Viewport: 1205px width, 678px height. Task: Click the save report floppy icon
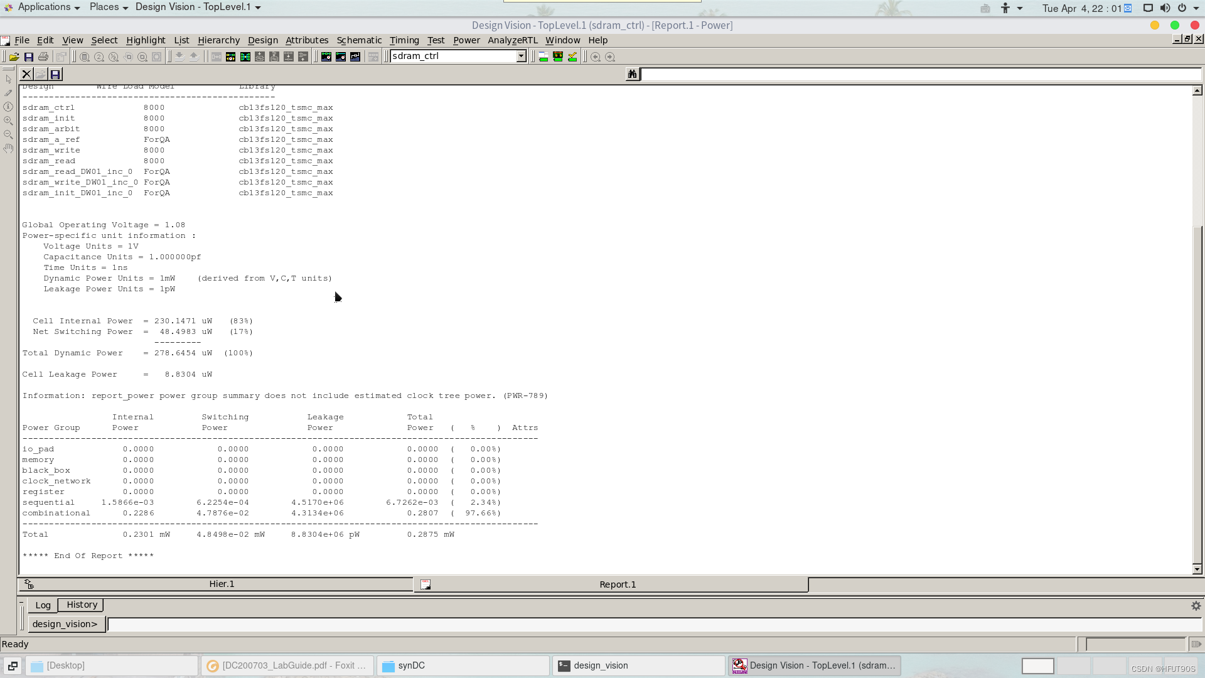tap(55, 74)
